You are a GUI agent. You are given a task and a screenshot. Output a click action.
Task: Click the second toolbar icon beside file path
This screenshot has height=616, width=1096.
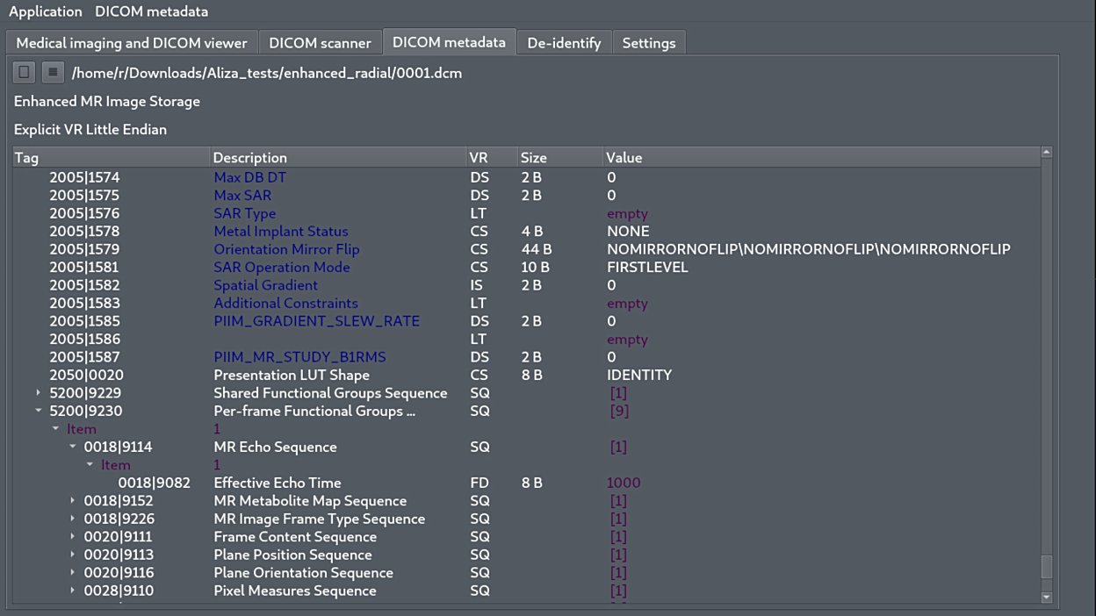(x=53, y=72)
